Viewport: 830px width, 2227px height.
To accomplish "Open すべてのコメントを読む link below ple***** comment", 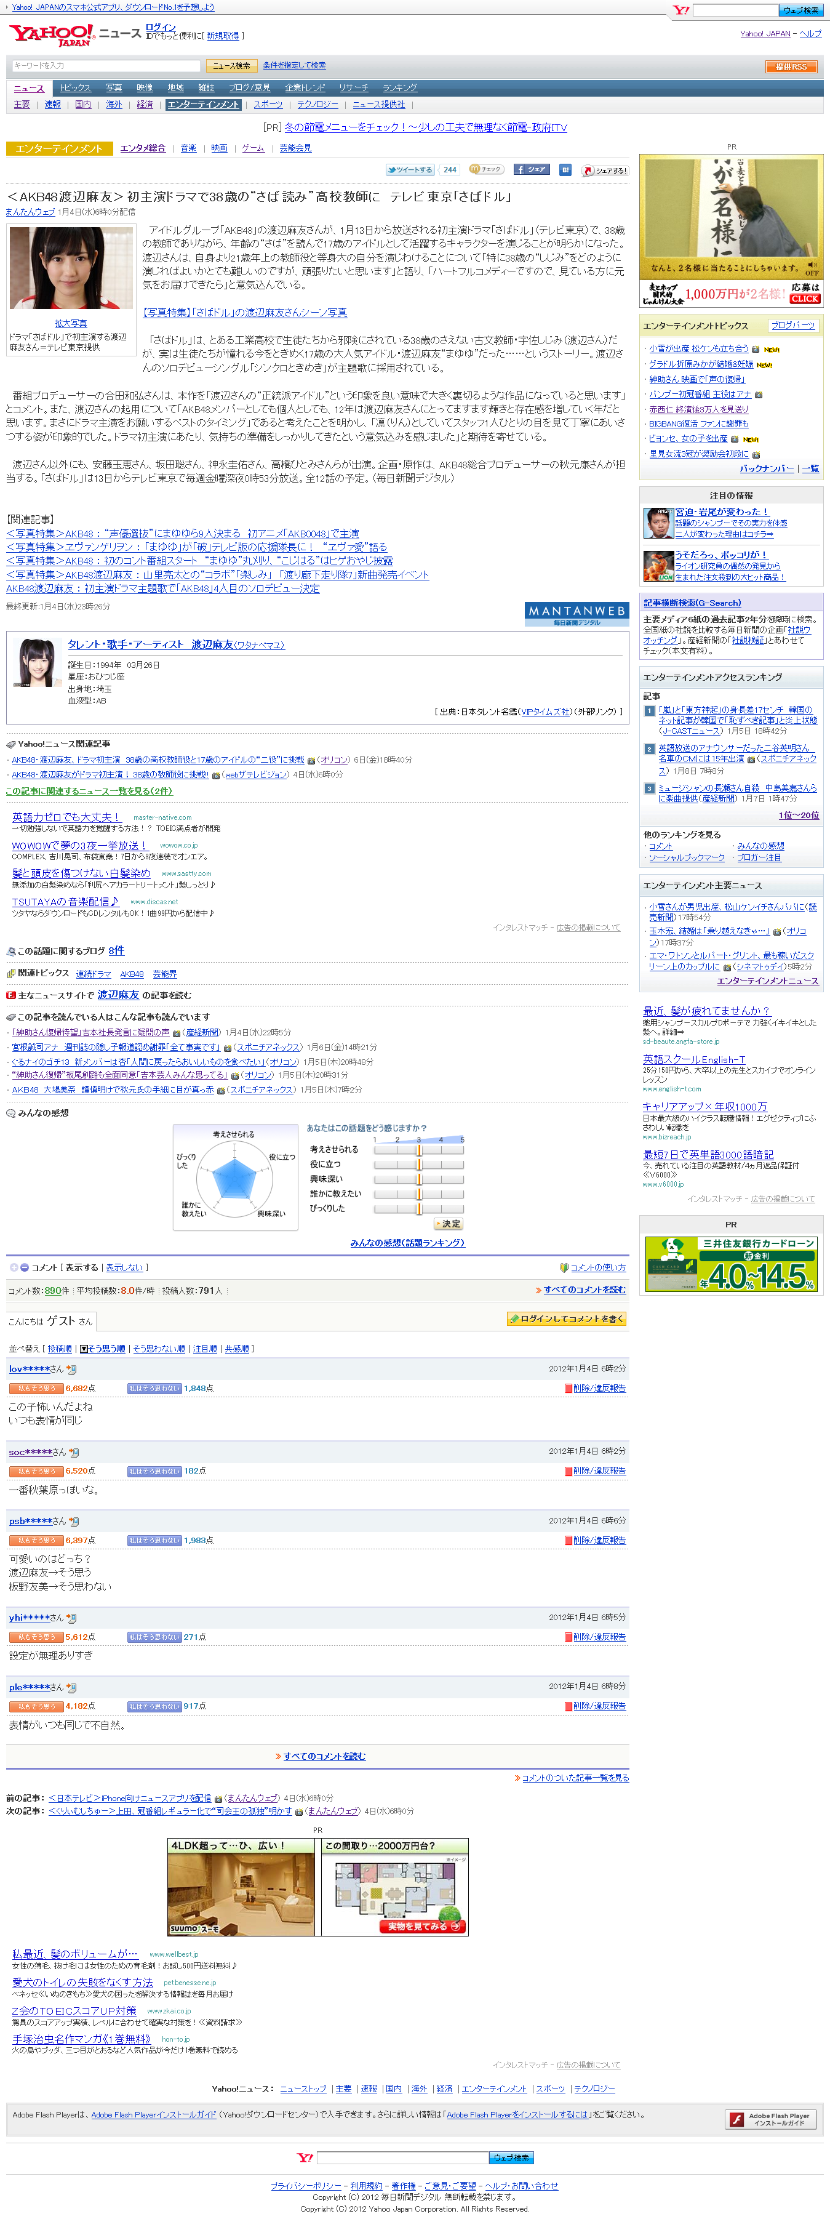I will click(324, 1756).
